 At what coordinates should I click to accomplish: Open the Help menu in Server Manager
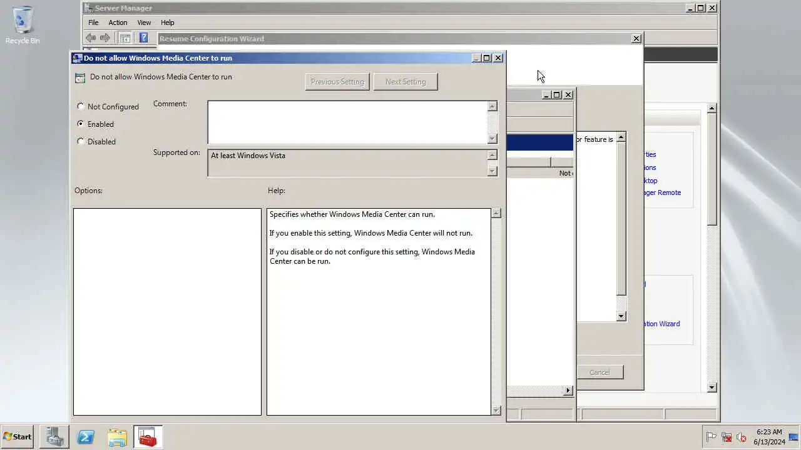point(167,22)
